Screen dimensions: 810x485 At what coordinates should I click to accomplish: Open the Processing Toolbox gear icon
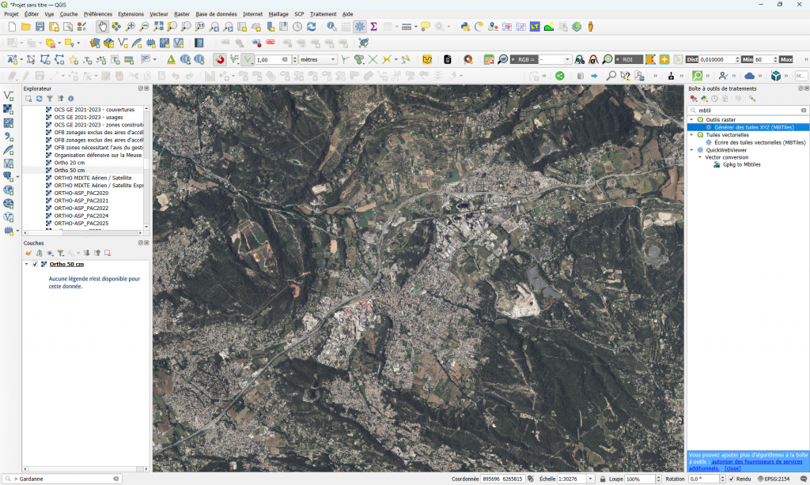360,26
